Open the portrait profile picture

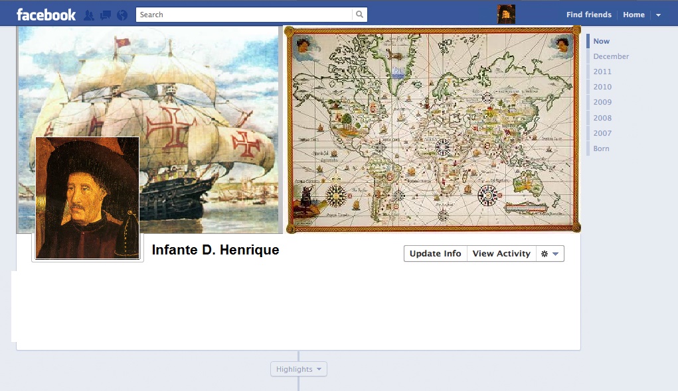coord(87,197)
